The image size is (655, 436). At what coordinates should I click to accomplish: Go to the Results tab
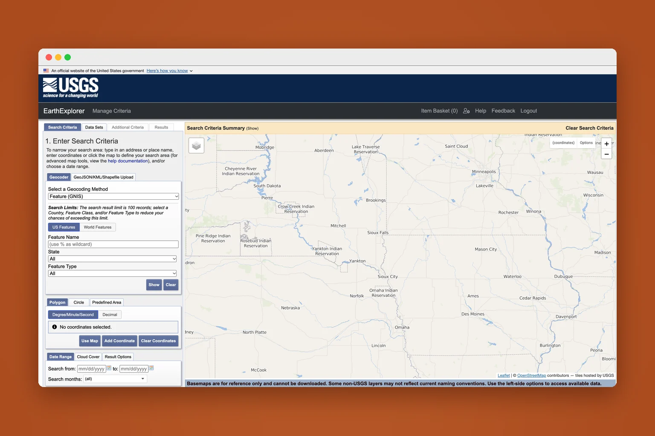[x=161, y=127]
